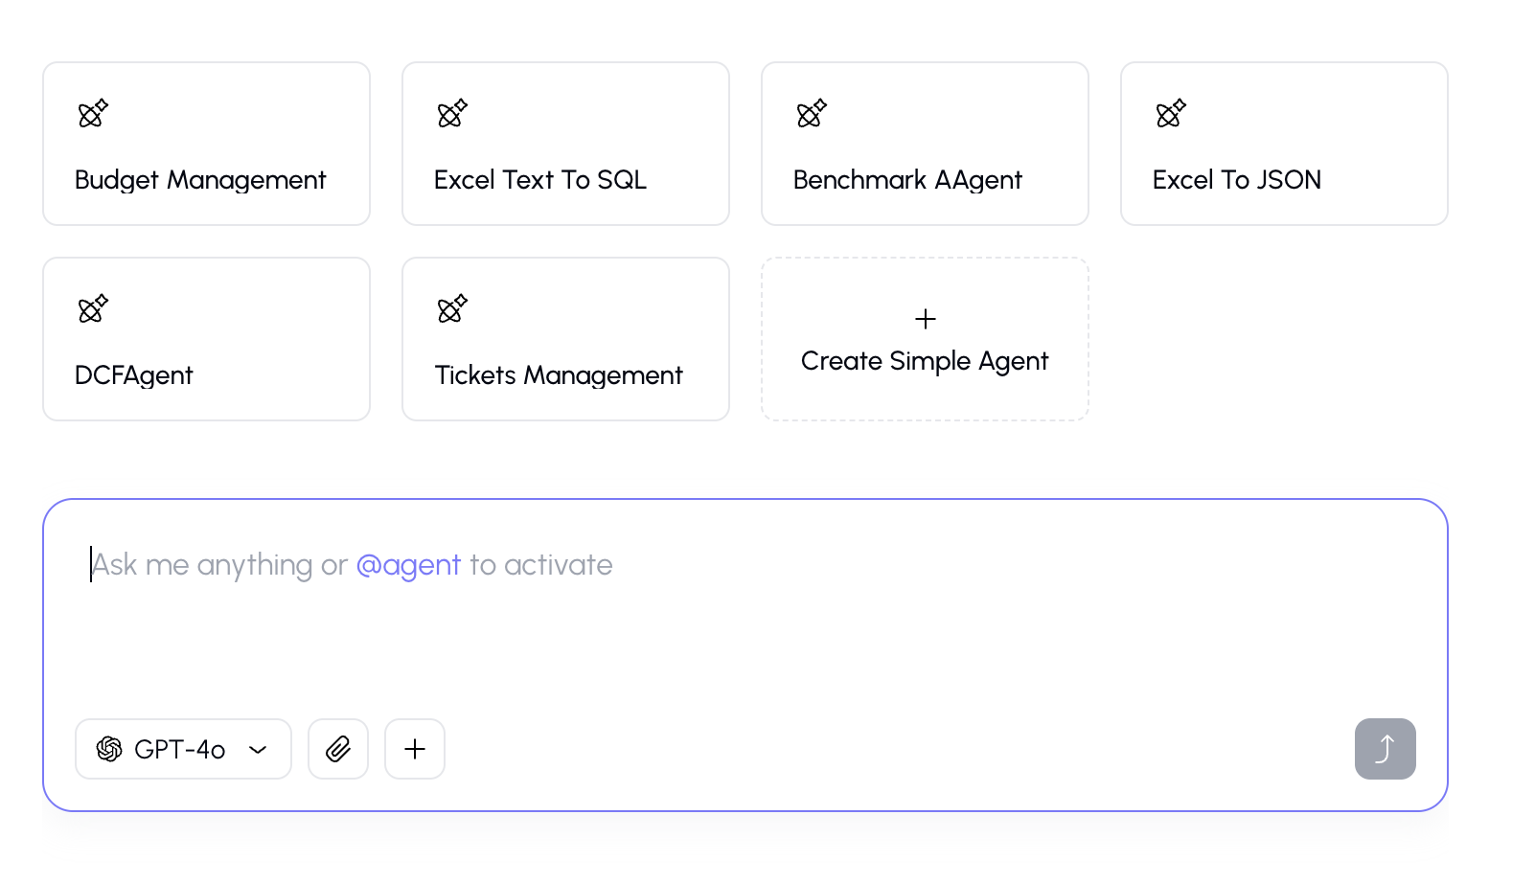Click the plus icon beside the paperclip
Screen dimensions: 1535x883
pyautogui.click(x=415, y=749)
